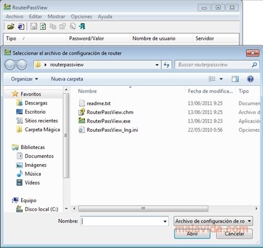Screen dimensions: 263x248
Task: Expand the view options dropdown arrow
Action: point(221,79)
